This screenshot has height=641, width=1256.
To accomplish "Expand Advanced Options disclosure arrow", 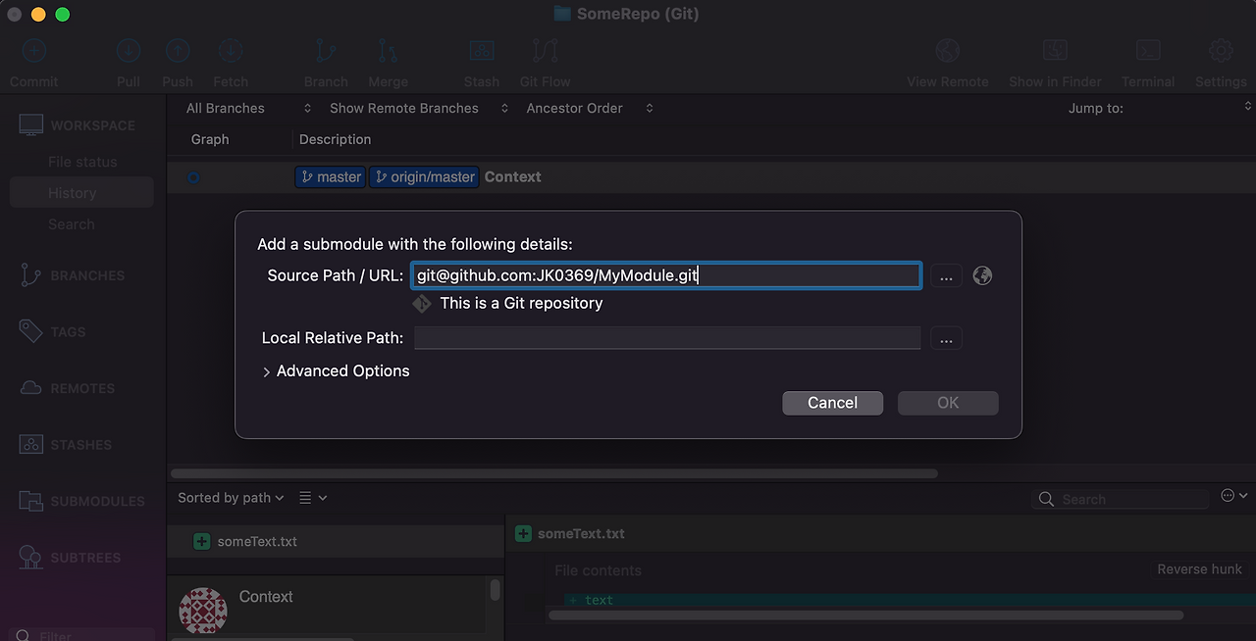I will (266, 371).
